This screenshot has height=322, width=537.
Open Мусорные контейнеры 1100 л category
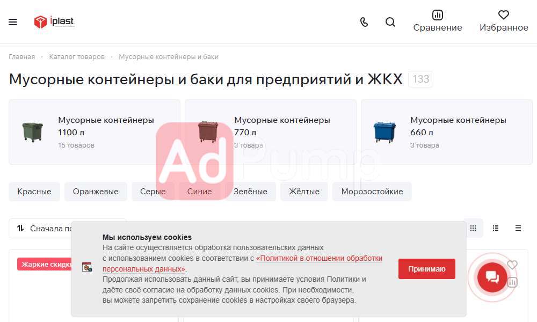tap(95, 132)
